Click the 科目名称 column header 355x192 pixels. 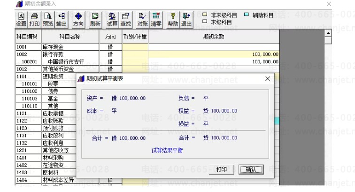(x=70, y=37)
